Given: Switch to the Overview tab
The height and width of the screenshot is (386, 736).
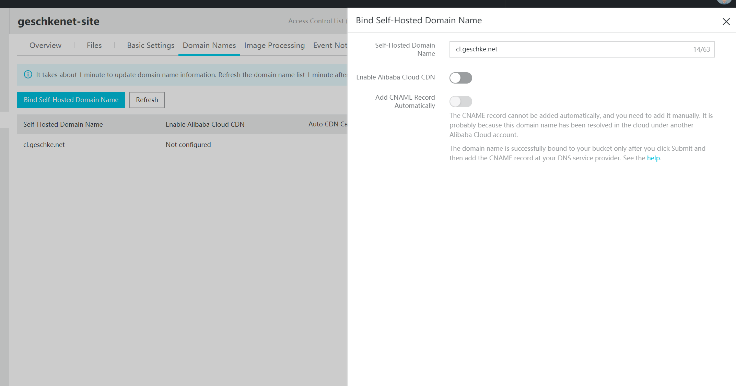Looking at the screenshot, I should pyautogui.click(x=45, y=45).
